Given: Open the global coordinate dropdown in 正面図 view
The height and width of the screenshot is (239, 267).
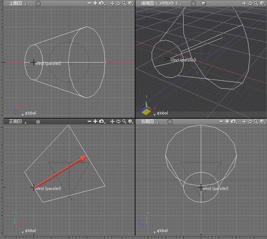Looking at the screenshot, I should coord(29,231).
